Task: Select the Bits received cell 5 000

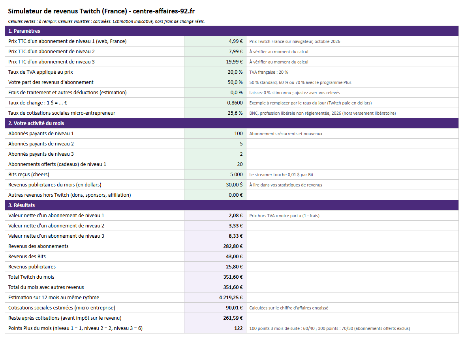Action: point(215,174)
